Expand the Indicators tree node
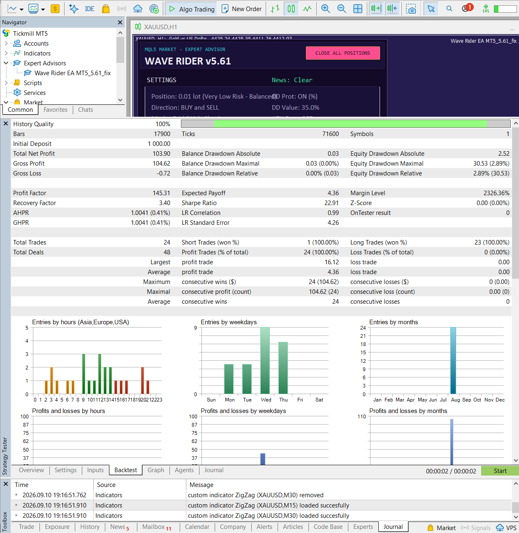The height and width of the screenshot is (533, 519). coord(6,53)
